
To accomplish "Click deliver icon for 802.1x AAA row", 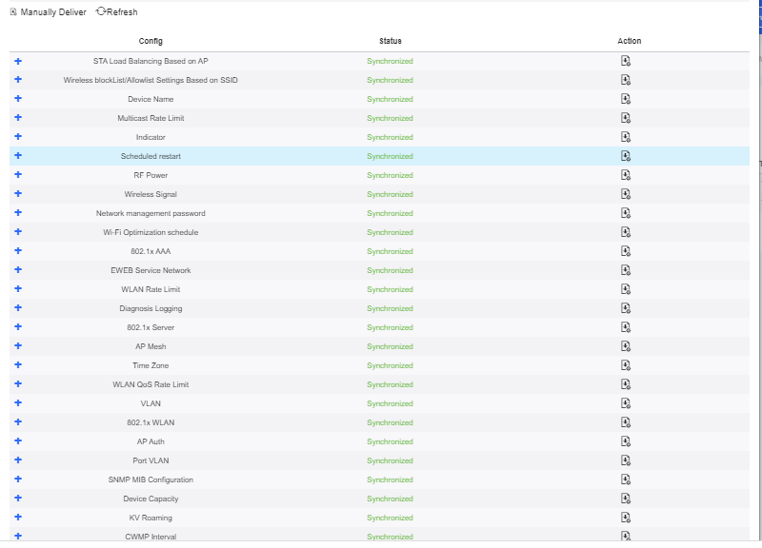I will click(626, 251).
